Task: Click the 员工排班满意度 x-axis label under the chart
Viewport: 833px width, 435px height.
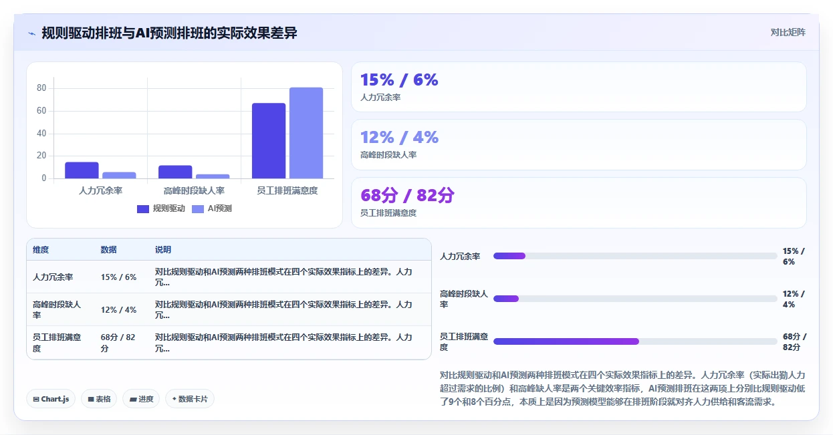Action: tap(287, 190)
